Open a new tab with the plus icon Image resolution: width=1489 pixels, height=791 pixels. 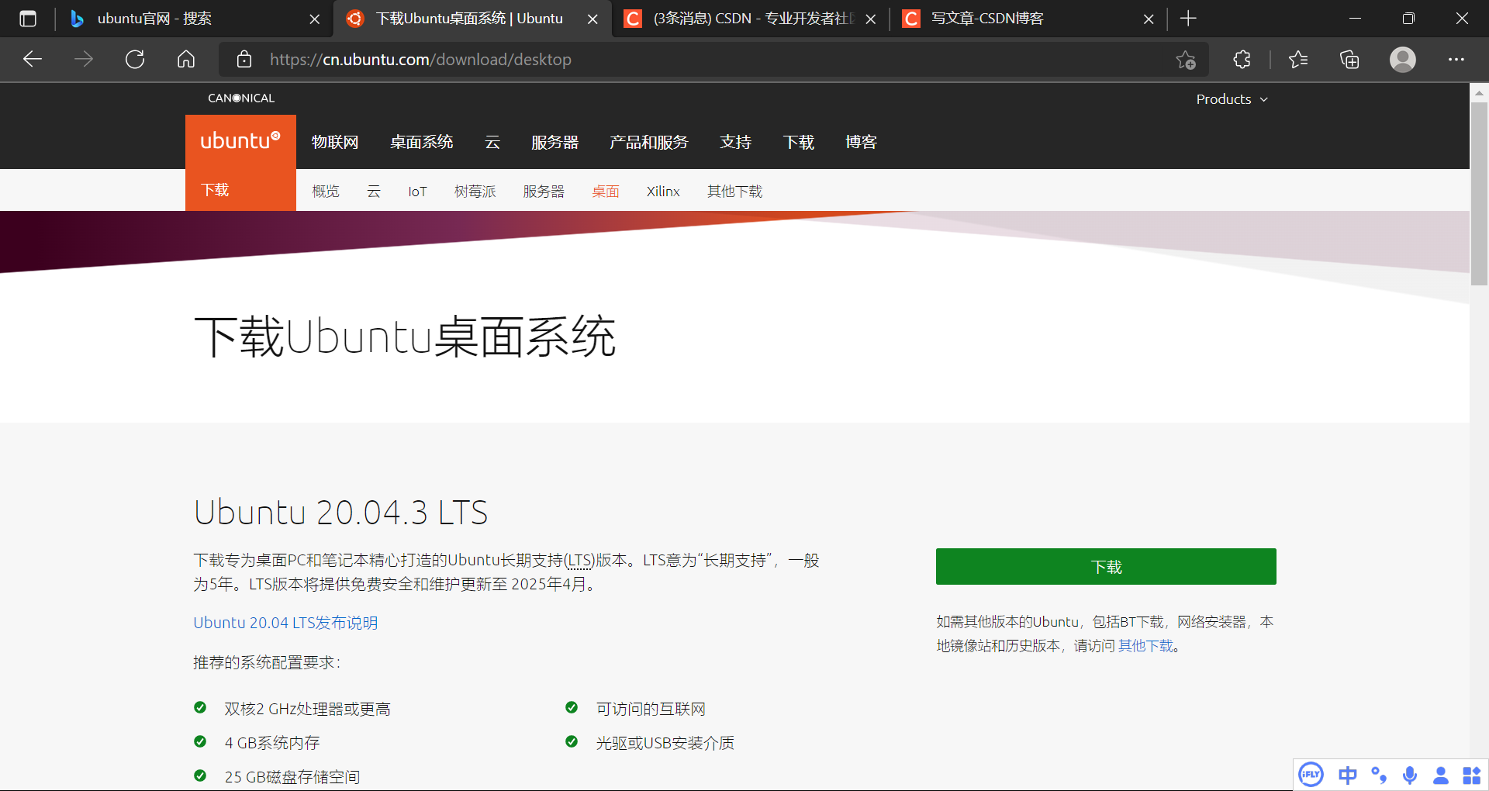(1188, 19)
